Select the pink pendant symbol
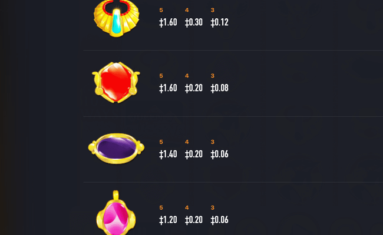Viewport: 383px width, 235px height. click(x=116, y=213)
